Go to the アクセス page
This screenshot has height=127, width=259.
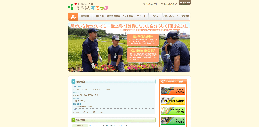[x=141, y=16]
